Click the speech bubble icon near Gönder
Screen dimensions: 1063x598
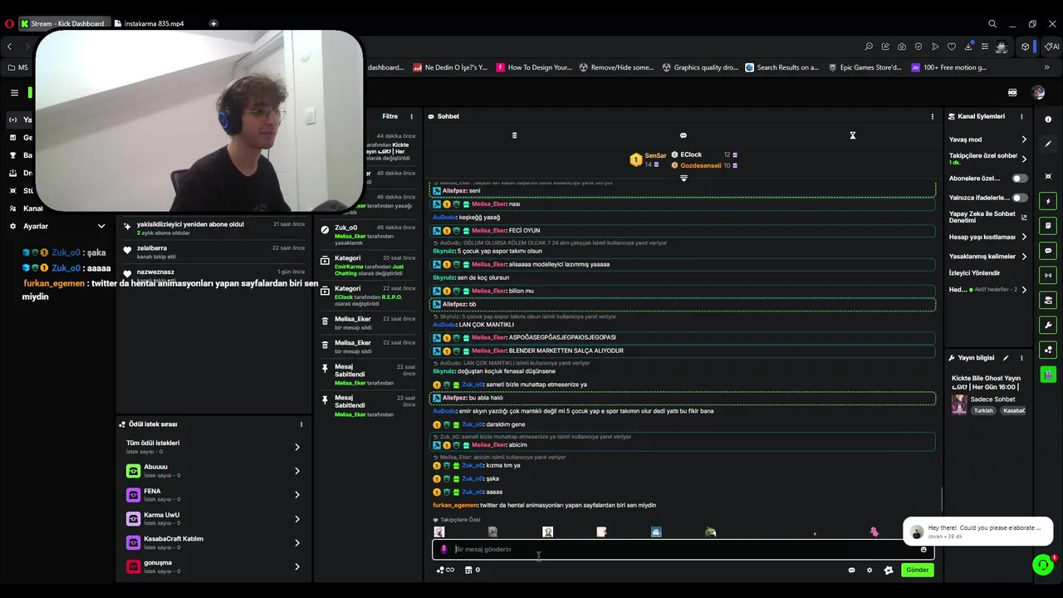coord(851,570)
